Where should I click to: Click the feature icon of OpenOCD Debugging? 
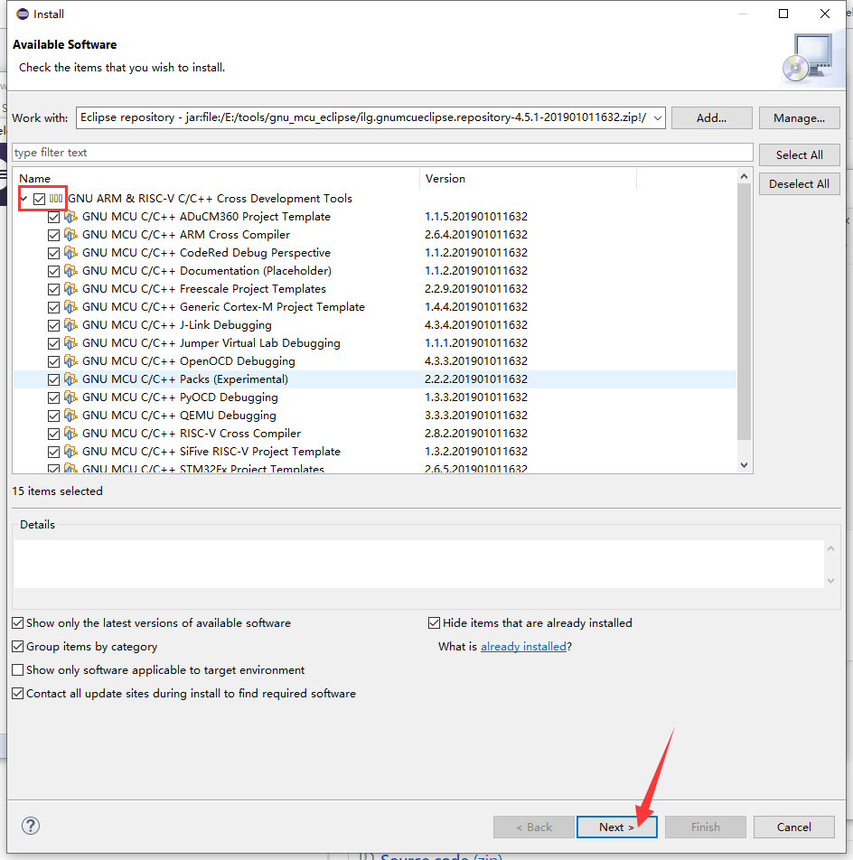[x=70, y=361]
